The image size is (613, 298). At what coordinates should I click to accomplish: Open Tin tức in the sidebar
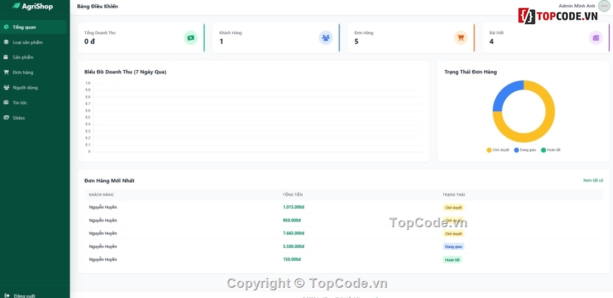click(34, 102)
